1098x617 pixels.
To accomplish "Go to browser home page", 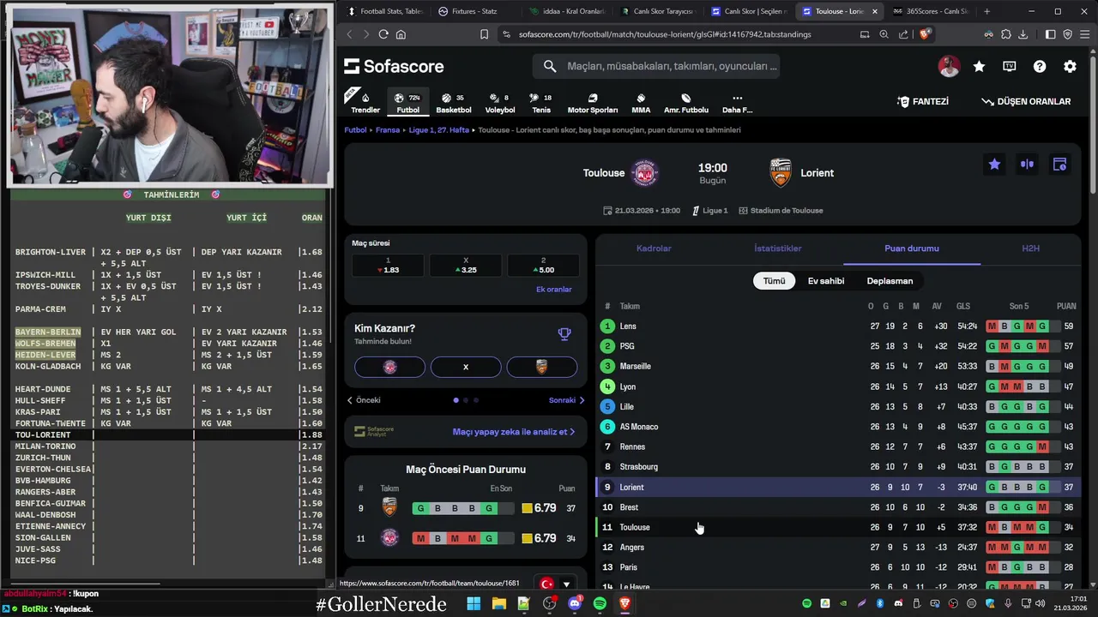I will tap(401, 34).
